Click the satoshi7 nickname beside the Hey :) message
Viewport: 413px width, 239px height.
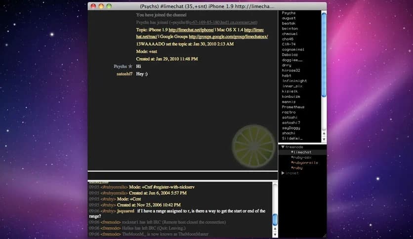point(124,74)
